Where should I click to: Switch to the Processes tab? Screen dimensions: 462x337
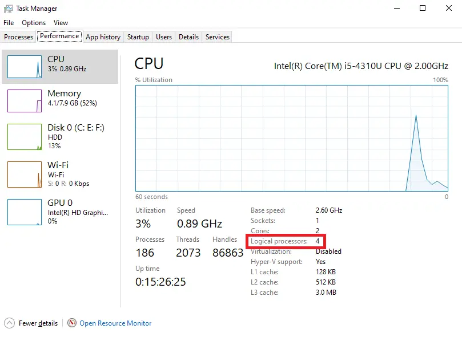18,36
